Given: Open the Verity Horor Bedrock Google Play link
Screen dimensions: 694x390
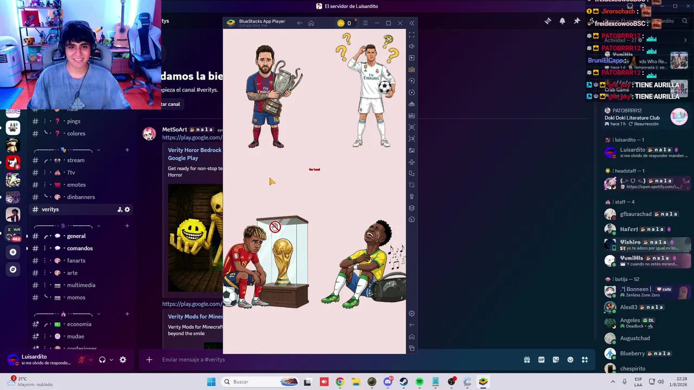Looking at the screenshot, I should click(195, 154).
